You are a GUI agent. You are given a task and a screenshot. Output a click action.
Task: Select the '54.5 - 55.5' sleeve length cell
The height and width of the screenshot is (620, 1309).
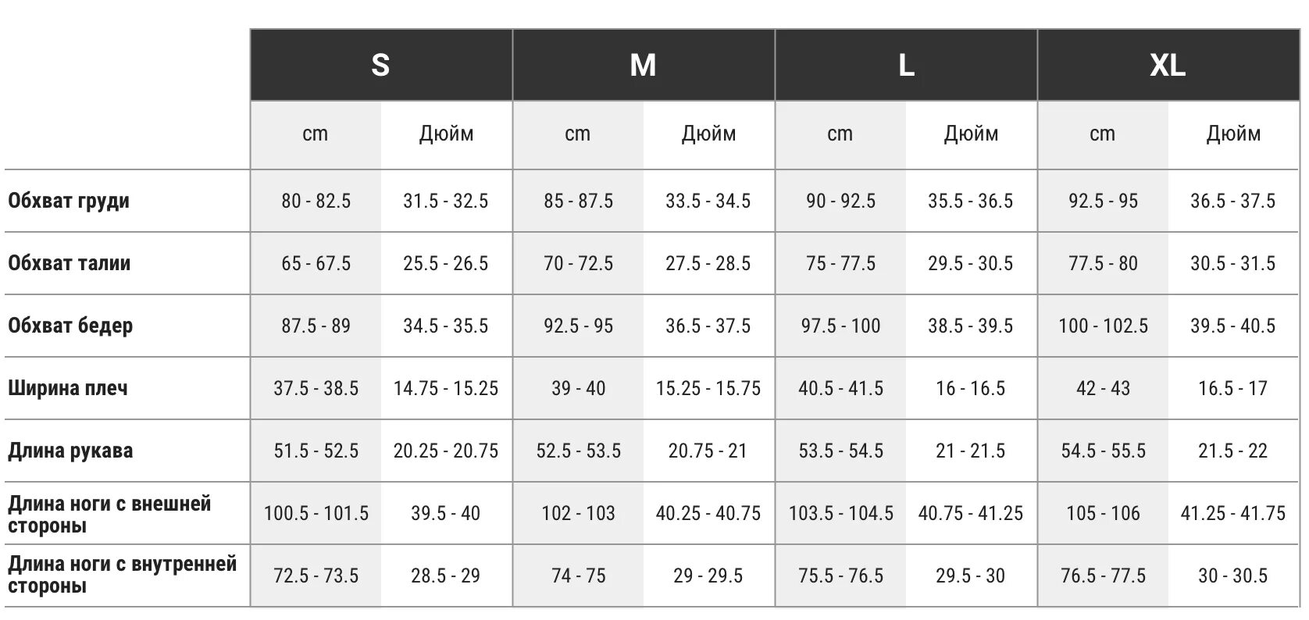pos(1103,451)
